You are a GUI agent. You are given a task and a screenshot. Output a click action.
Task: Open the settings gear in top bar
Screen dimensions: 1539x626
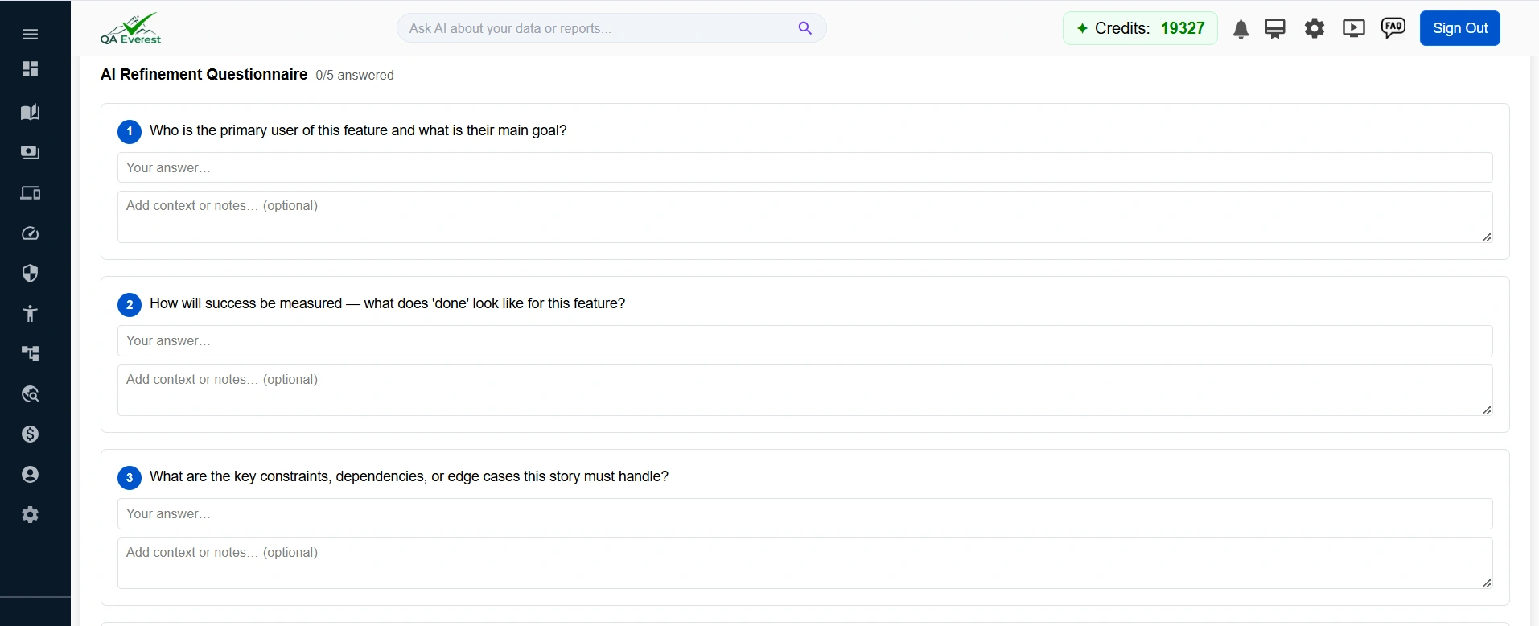1314,29
